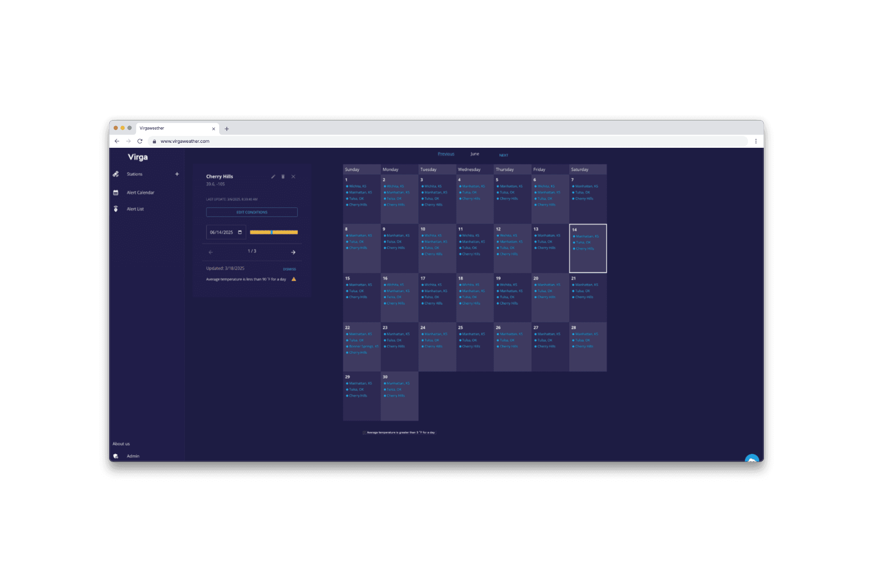
Task: Open the date picker calendar icon
Action: coord(240,232)
